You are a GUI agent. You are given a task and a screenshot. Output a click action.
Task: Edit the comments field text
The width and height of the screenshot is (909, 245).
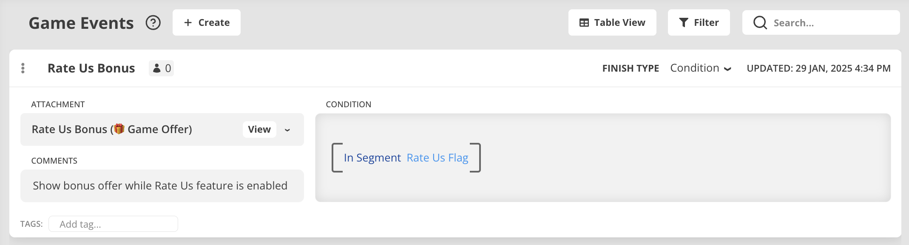click(x=160, y=186)
